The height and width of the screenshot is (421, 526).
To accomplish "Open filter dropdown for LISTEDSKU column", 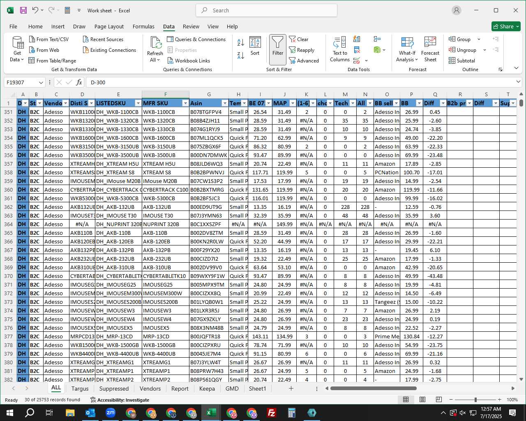I will click(x=138, y=103).
